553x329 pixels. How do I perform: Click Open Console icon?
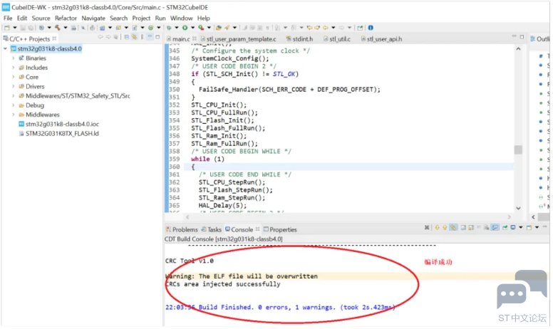click(x=529, y=228)
